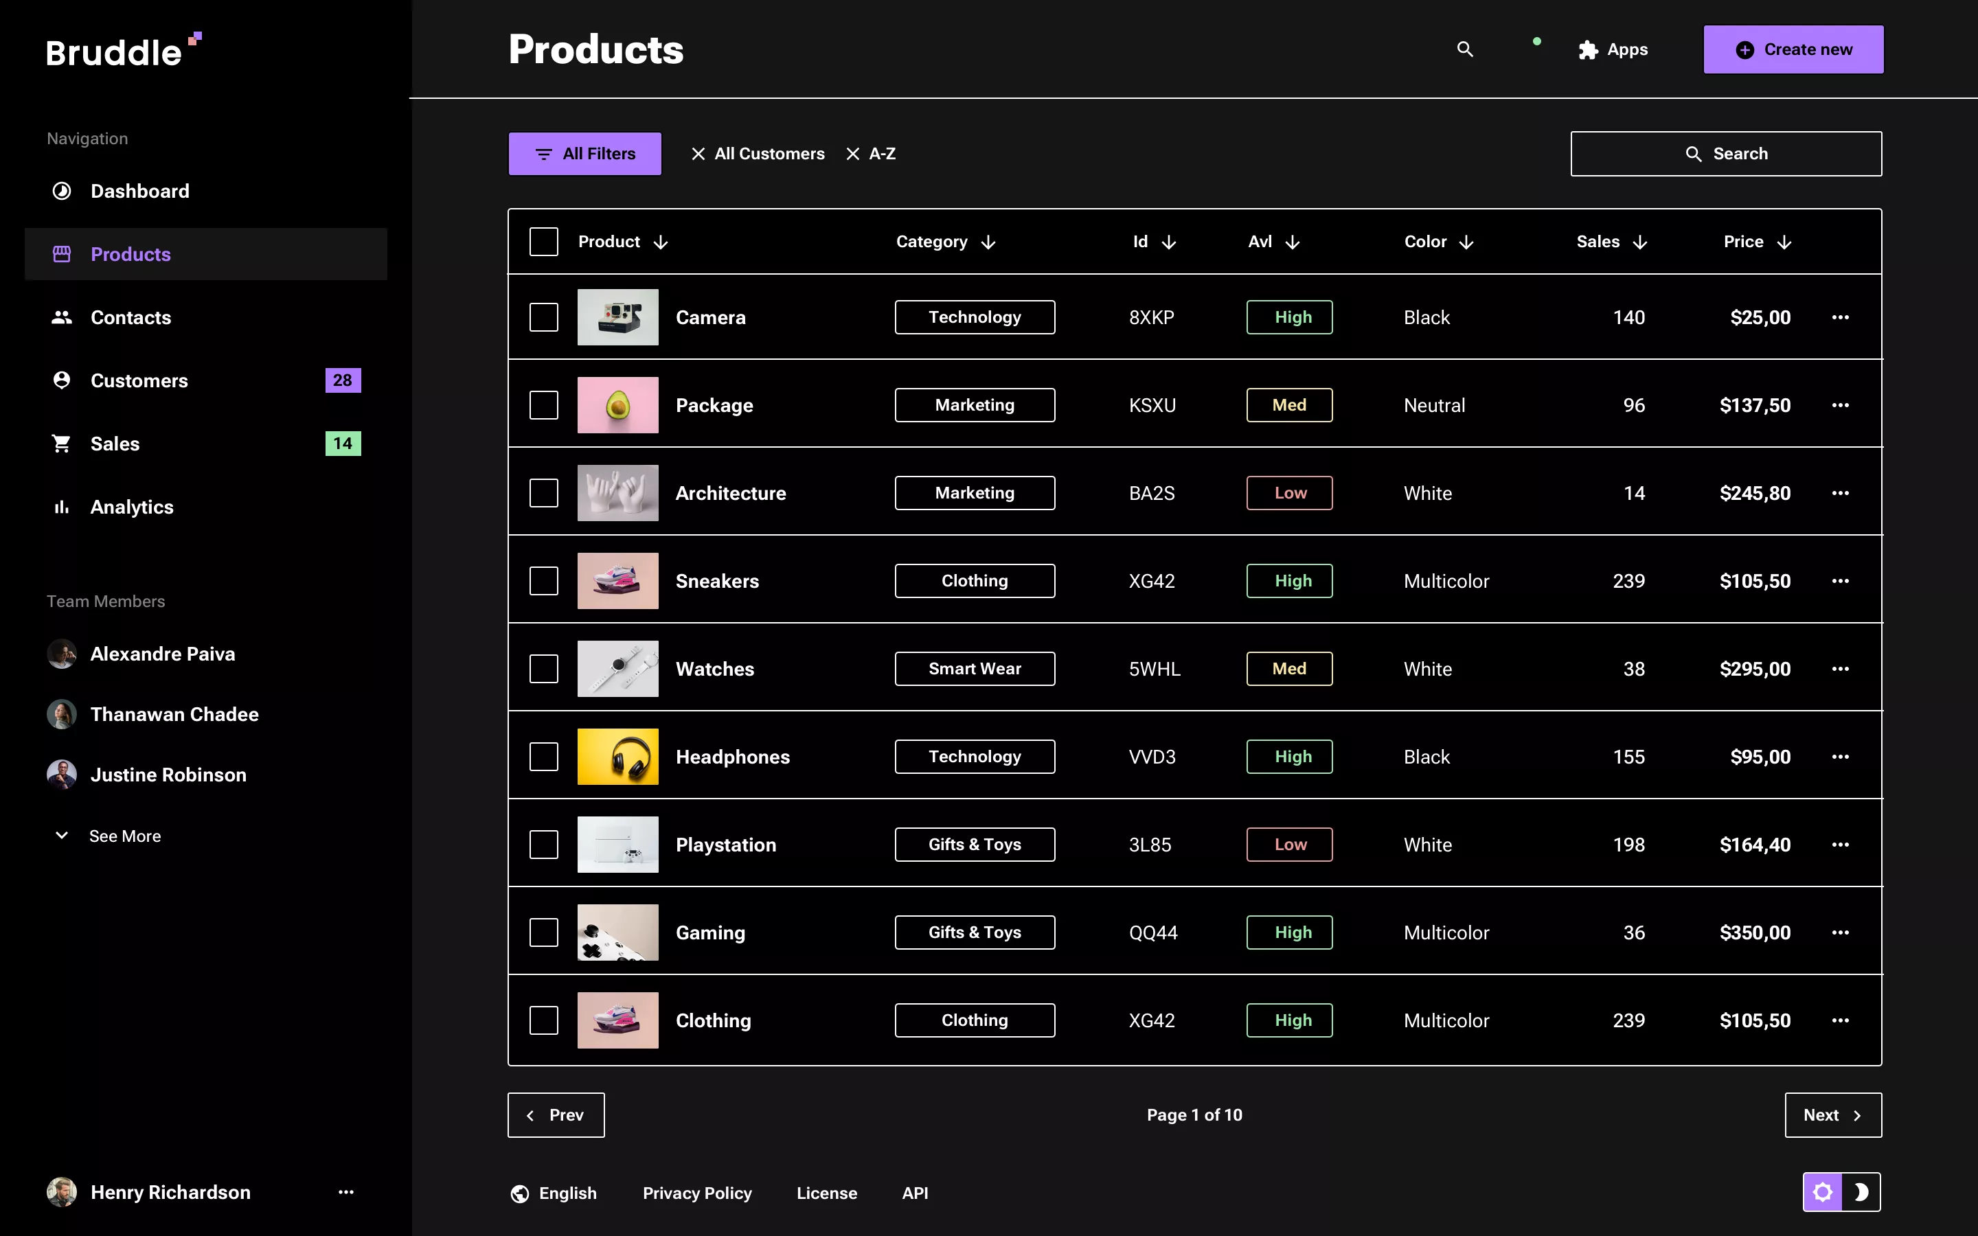Open the settings gear in the bottom corner
The image size is (1978, 1236).
click(x=1823, y=1192)
